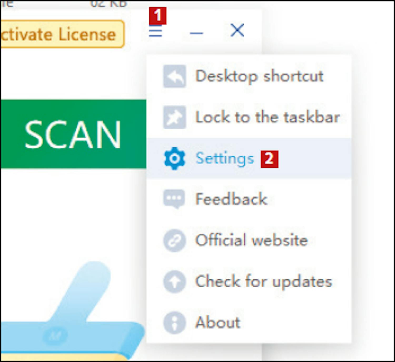Select the "Desktop shortcut" menu label
Viewport: 395px width, 362px height.
click(x=259, y=76)
